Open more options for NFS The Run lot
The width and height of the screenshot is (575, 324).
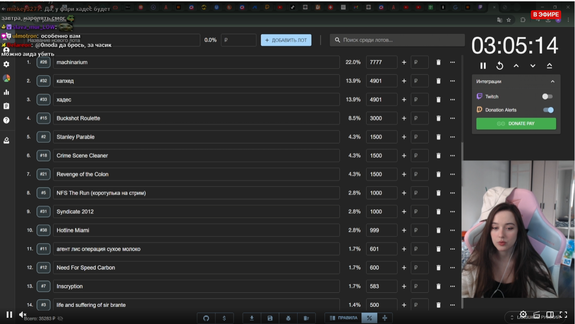click(x=452, y=193)
